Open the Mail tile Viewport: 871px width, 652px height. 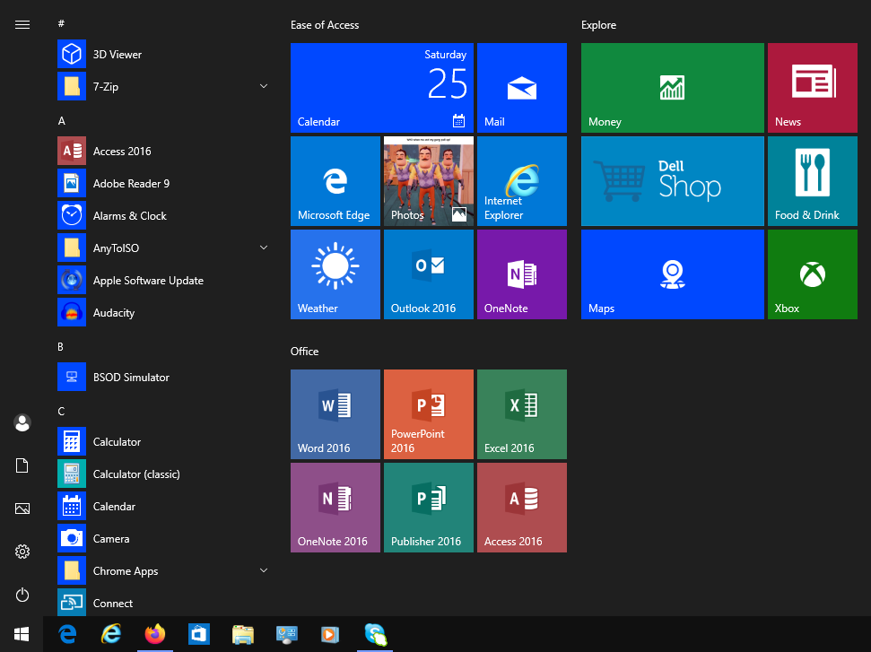pyautogui.click(x=521, y=87)
